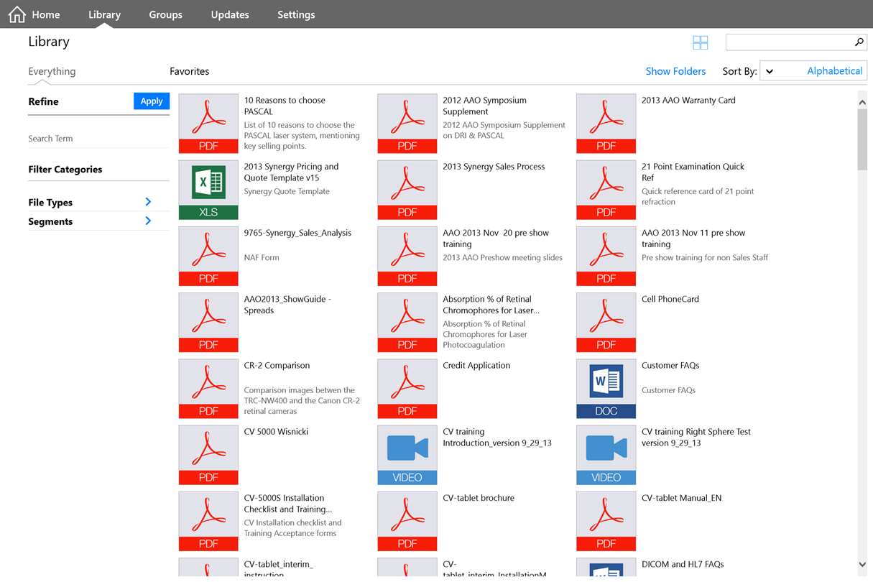Click the Show Folders link
The height and width of the screenshot is (582, 873).
pyautogui.click(x=675, y=71)
